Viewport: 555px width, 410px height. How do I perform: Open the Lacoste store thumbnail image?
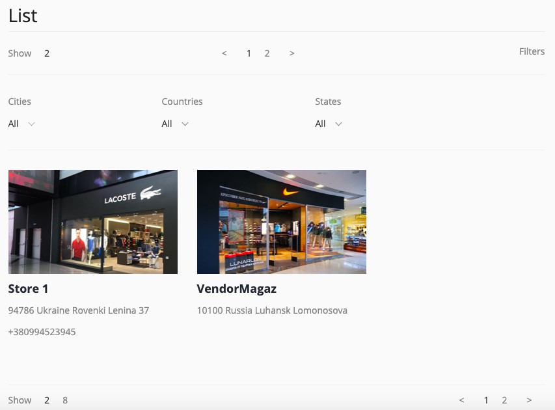93,222
